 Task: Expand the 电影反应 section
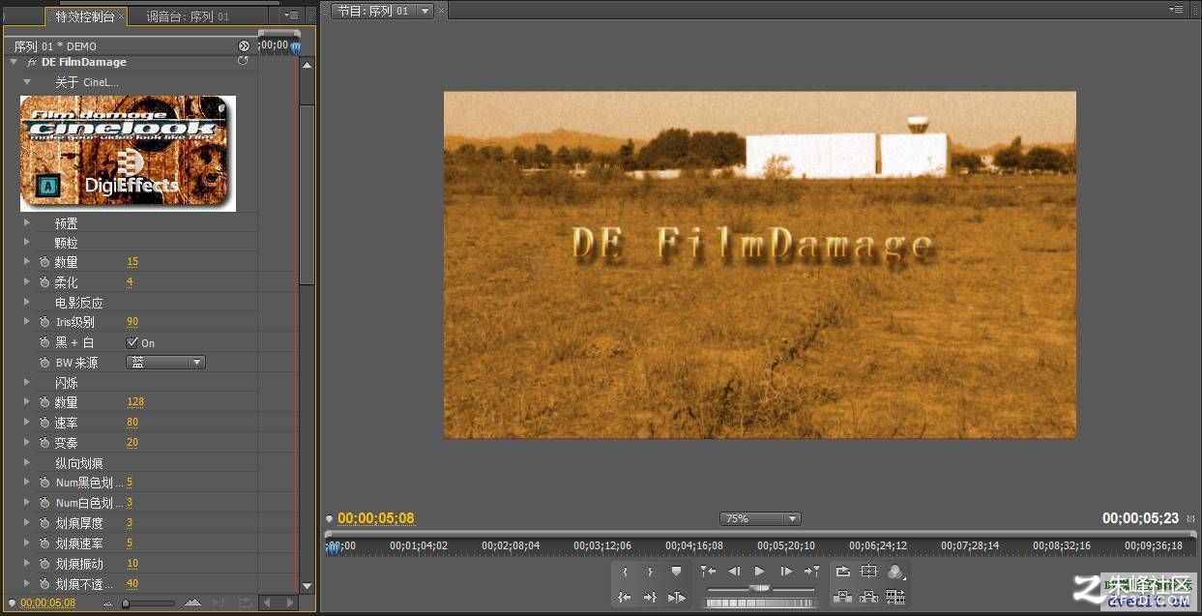coord(27,303)
